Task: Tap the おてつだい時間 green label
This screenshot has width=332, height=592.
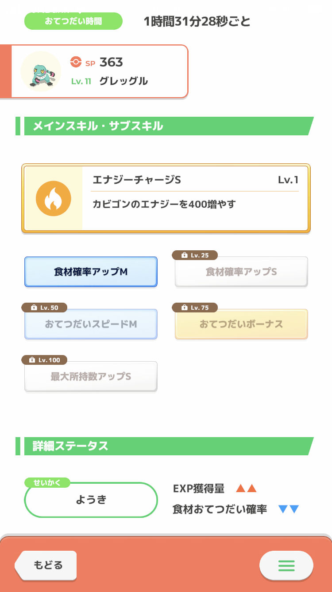Action: coord(73,21)
